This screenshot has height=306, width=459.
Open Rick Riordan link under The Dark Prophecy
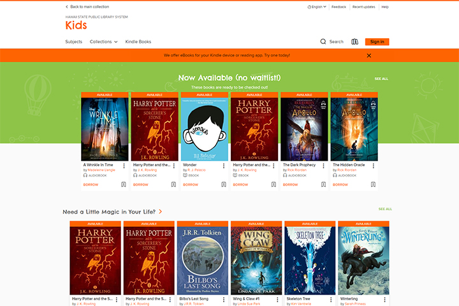[x=297, y=170]
